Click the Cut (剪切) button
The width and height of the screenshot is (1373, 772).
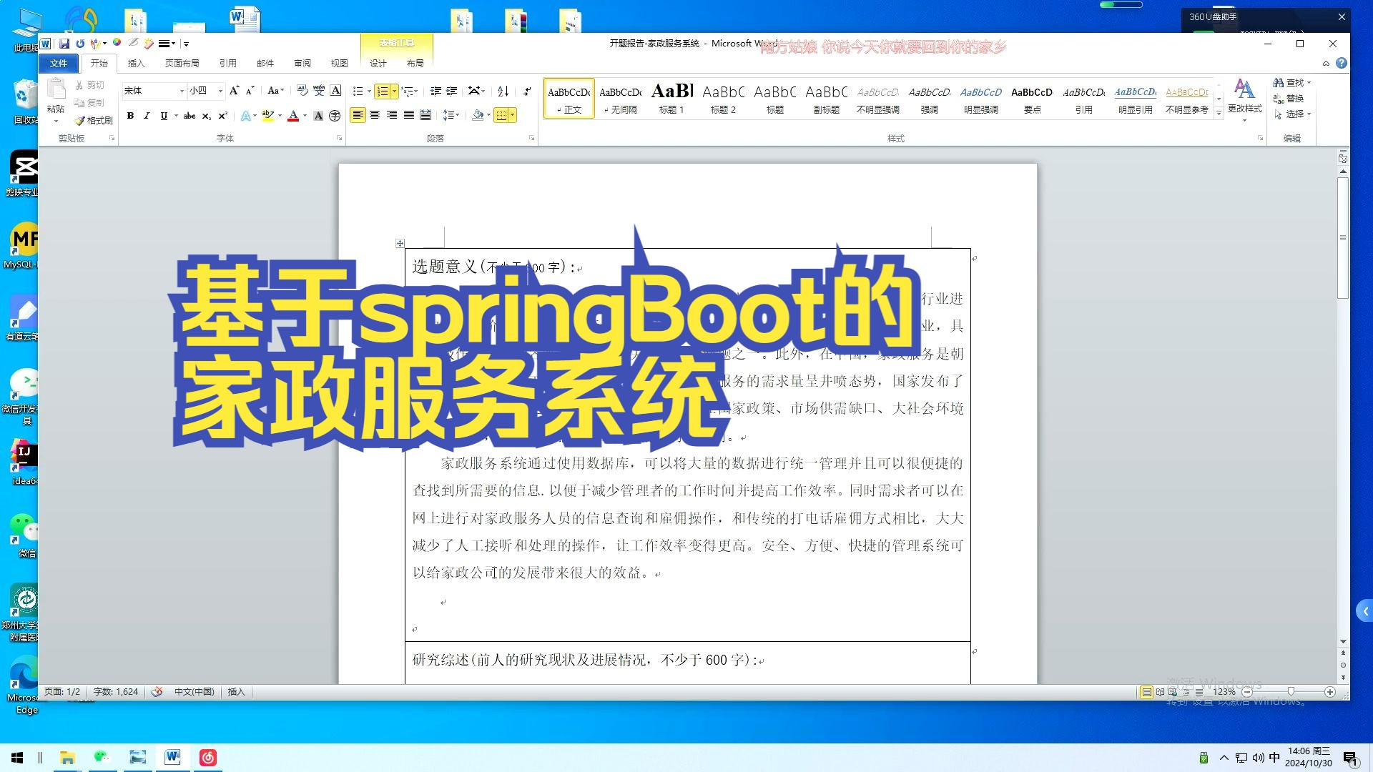89,85
